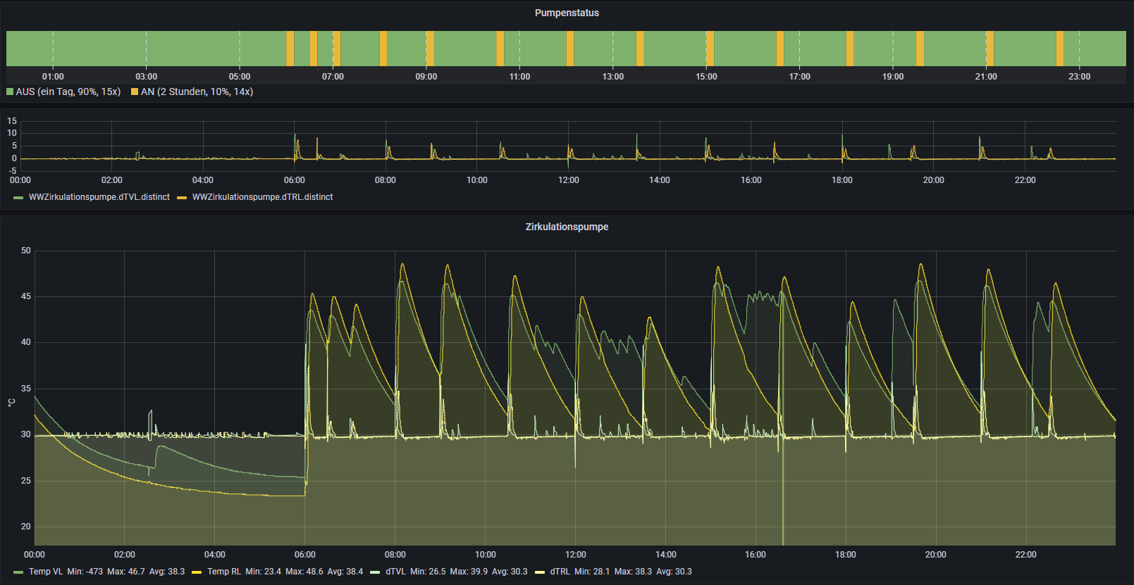The width and height of the screenshot is (1134, 585).
Task: Click dTRL 'Min: 28.1' legend value
Action: point(592,572)
